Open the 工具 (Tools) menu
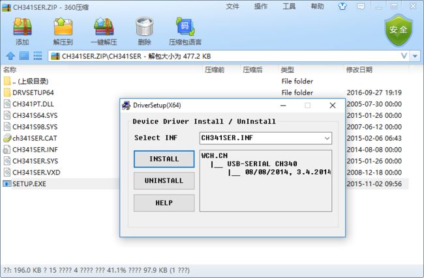 289,7
